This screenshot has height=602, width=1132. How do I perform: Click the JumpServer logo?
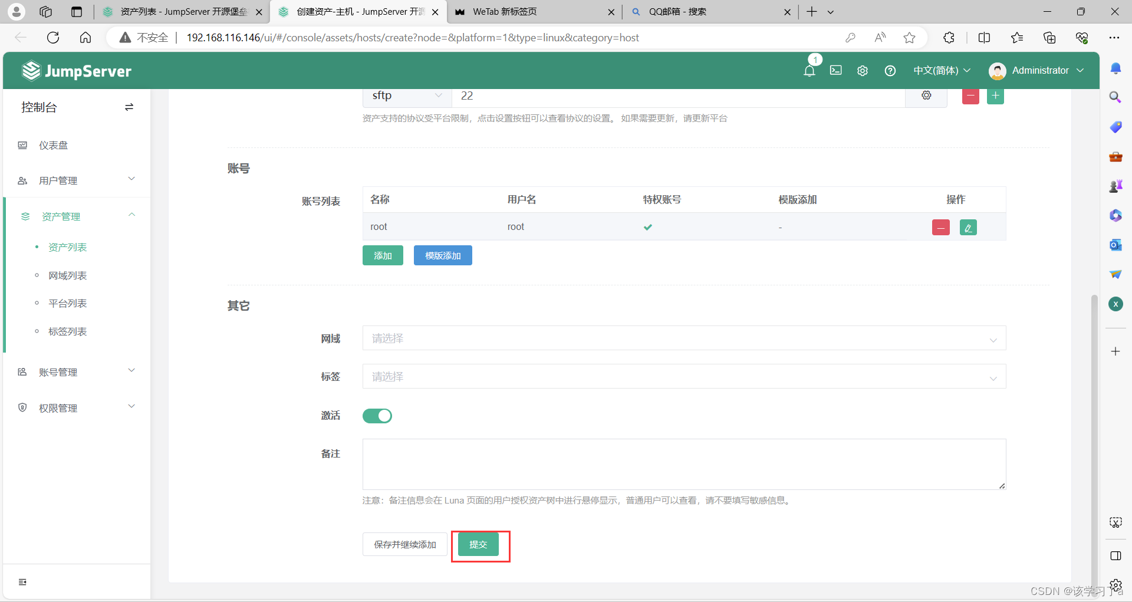pos(77,71)
